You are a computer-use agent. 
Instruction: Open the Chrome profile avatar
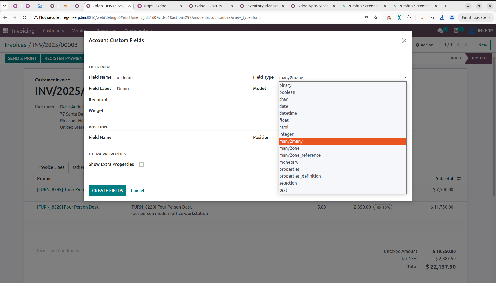click(x=452, y=17)
